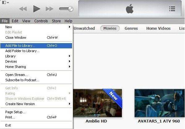
Task: Click the Amblie HD title text
Action: point(96,121)
